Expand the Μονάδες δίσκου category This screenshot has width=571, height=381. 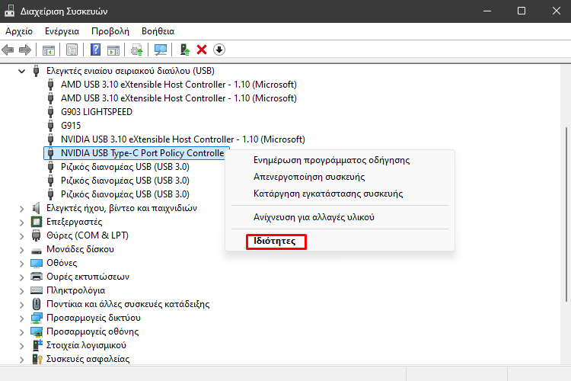pyautogui.click(x=22, y=250)
